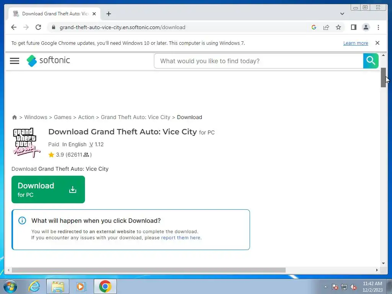Bookmark this page with the star
The width and height of the screenshot is (392, 294).
tap(338, 27)
